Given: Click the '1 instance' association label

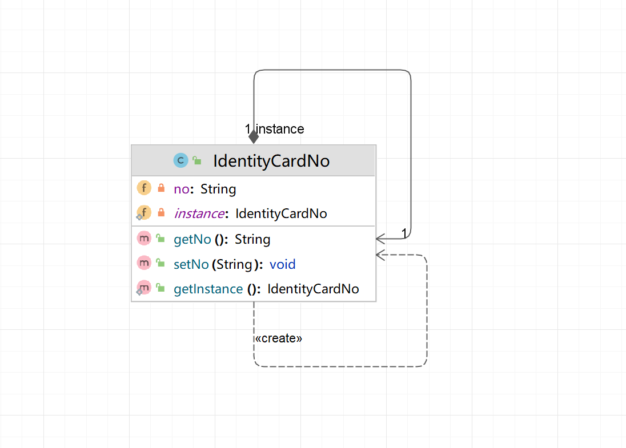Looking at the screenshot, I should (x=274, y=129).
